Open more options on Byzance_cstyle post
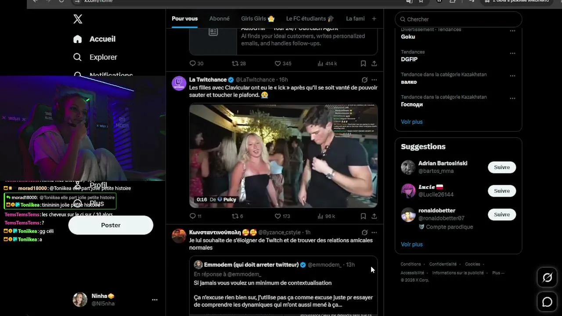Viewport: 562px width, 316px height. [374, 232]
